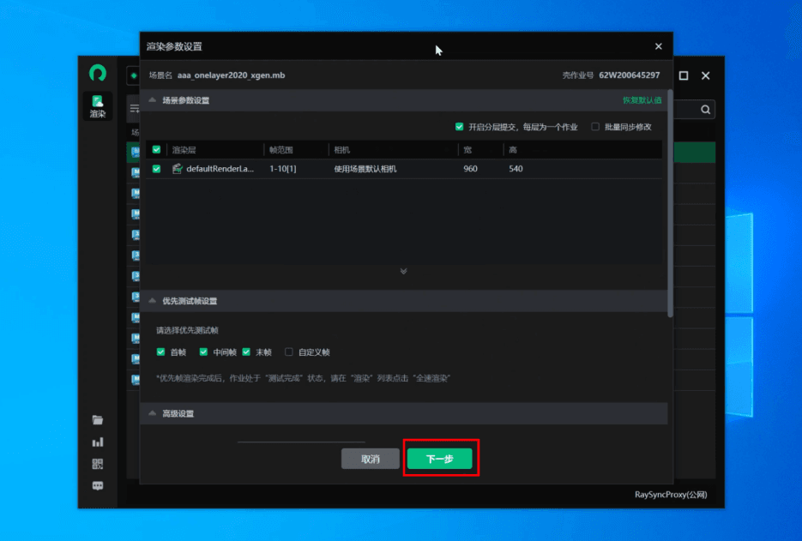This screenshot has width=802, height=541.
Task: Collapse the 优先测试帧设置 section
Action: [153, 301]
